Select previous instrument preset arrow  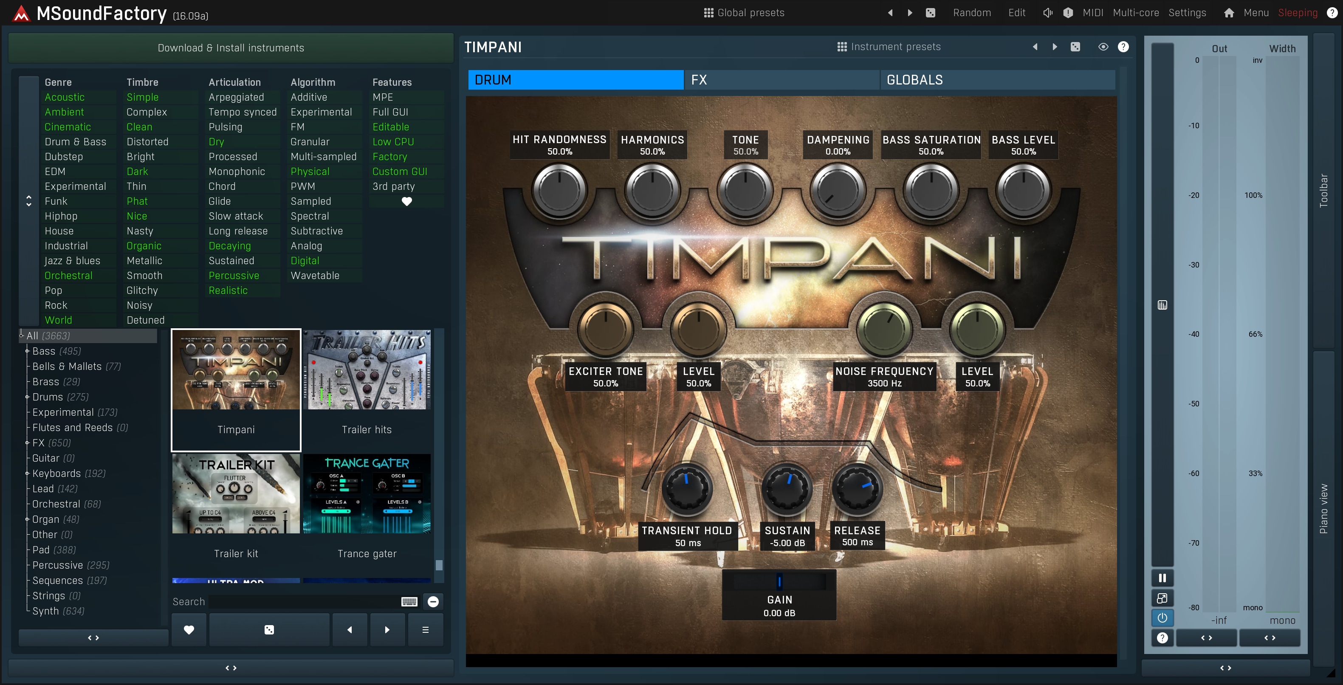coord(1035,46)
